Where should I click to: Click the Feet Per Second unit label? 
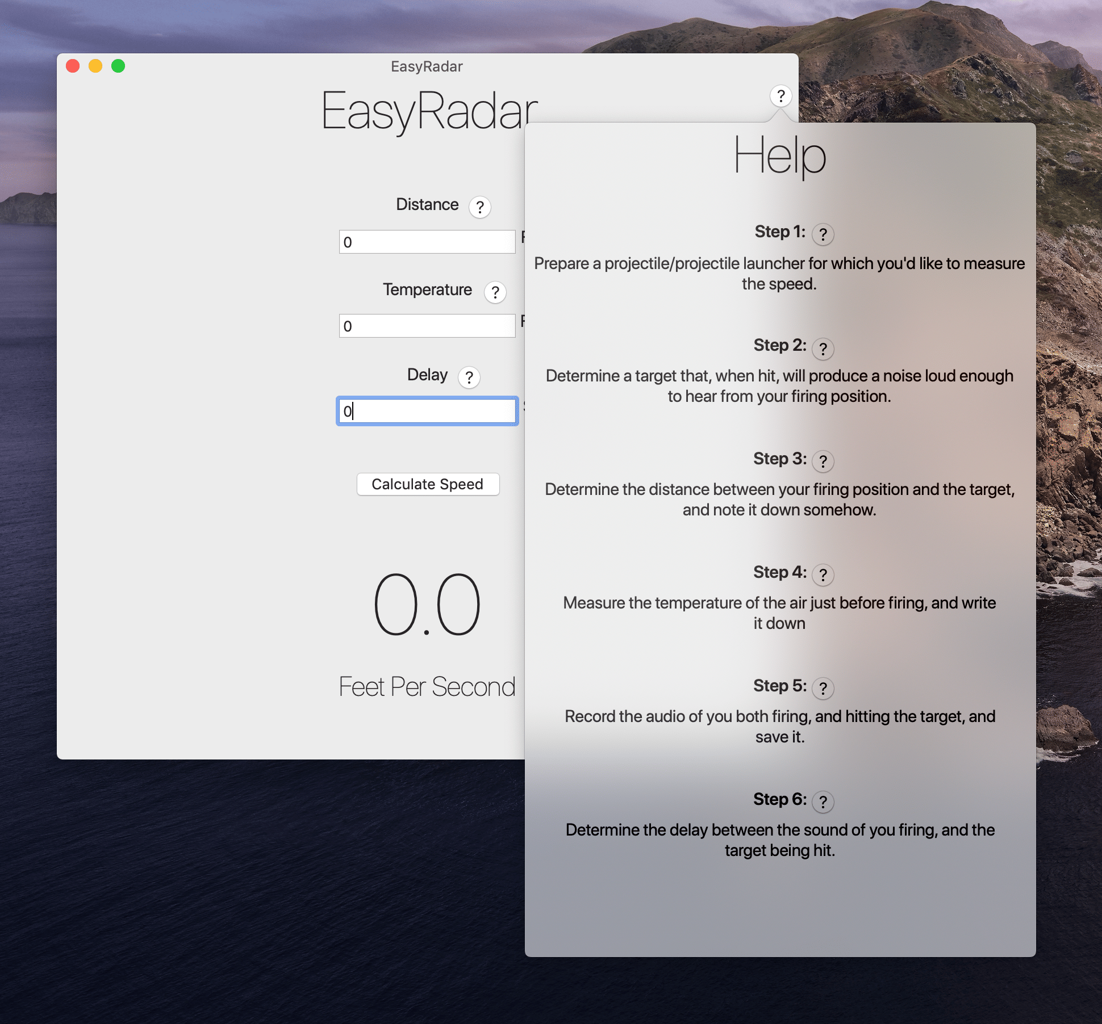pyautogui.click(x=427, y=687)
